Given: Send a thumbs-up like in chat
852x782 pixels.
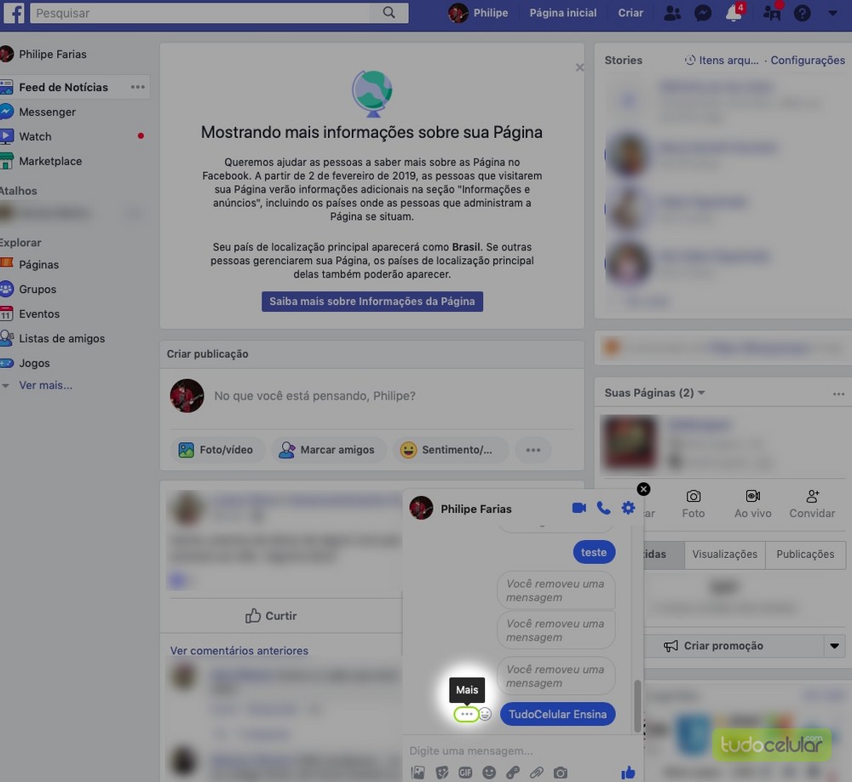Looking at the screenshot, I should coord(628,773).
